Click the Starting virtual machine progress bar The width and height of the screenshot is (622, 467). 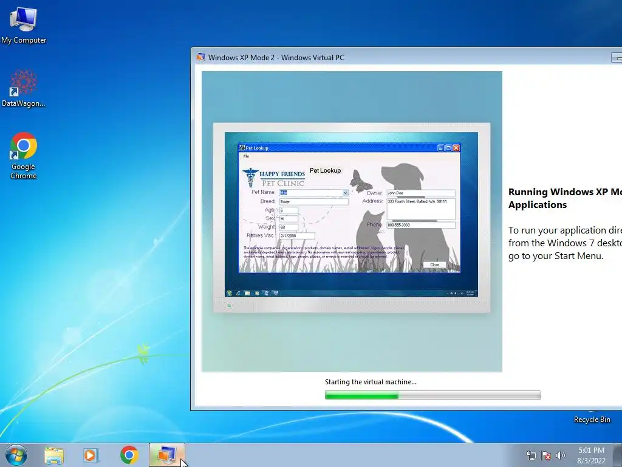432,395
